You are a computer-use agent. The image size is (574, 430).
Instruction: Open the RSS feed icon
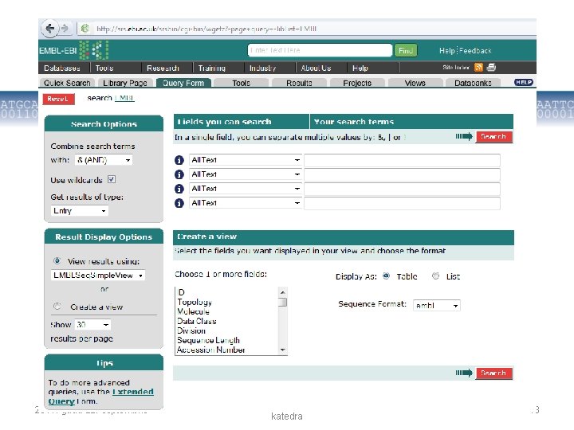[478, 67]
